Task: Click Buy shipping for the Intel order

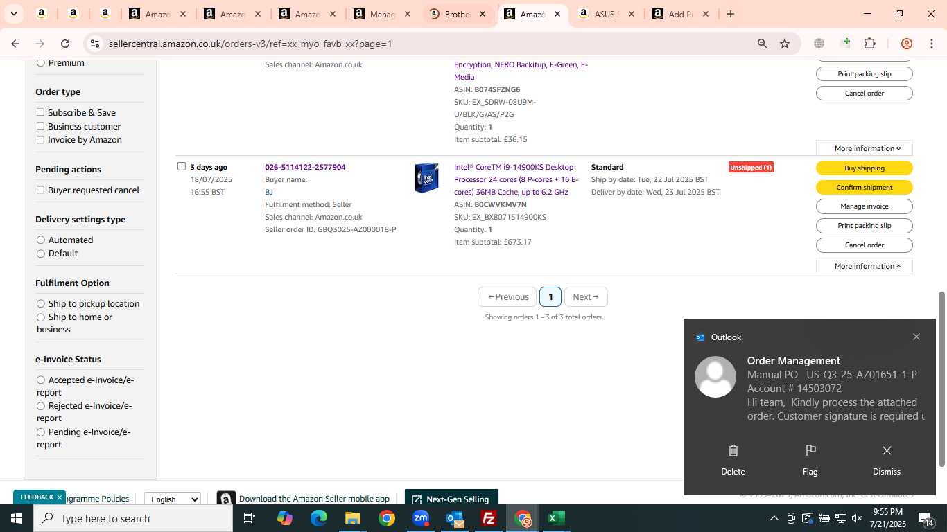Action: [x=865, y=168]
